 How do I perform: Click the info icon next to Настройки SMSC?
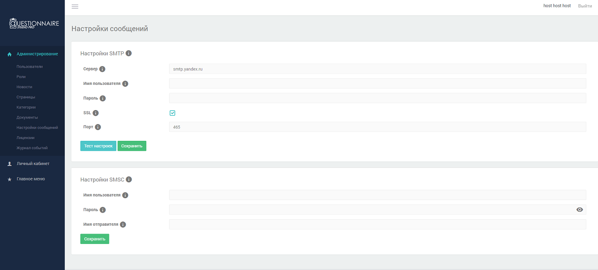(129, 180)
